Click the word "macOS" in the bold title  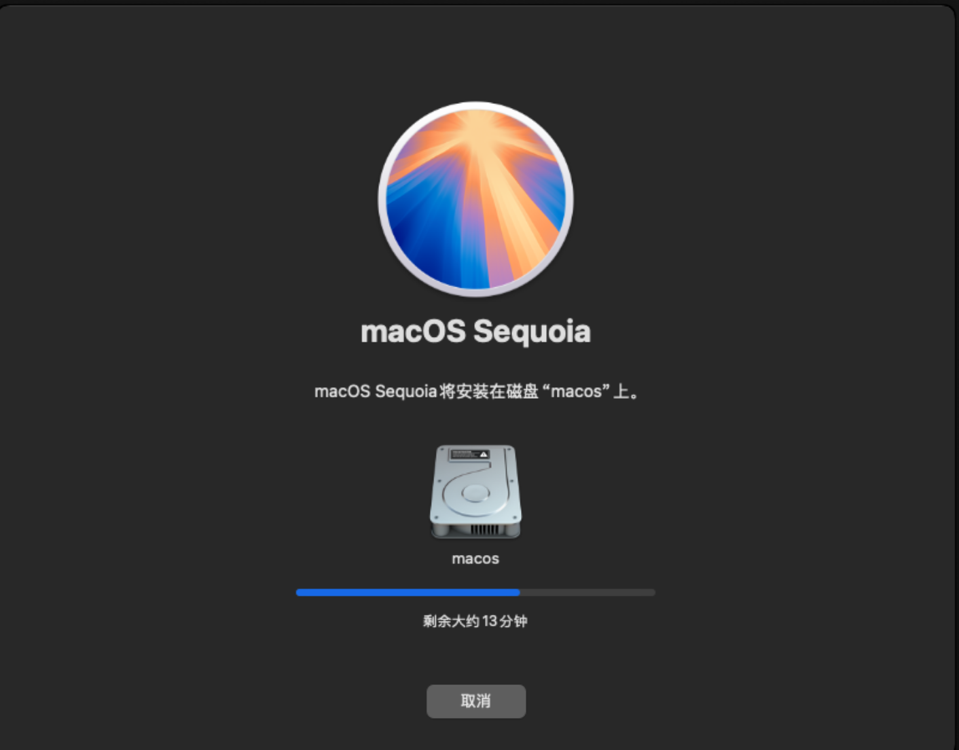[413, 332]
